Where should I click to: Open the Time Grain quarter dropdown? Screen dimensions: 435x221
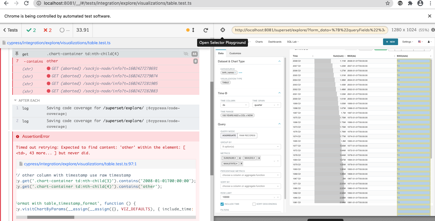click(267, 105)
